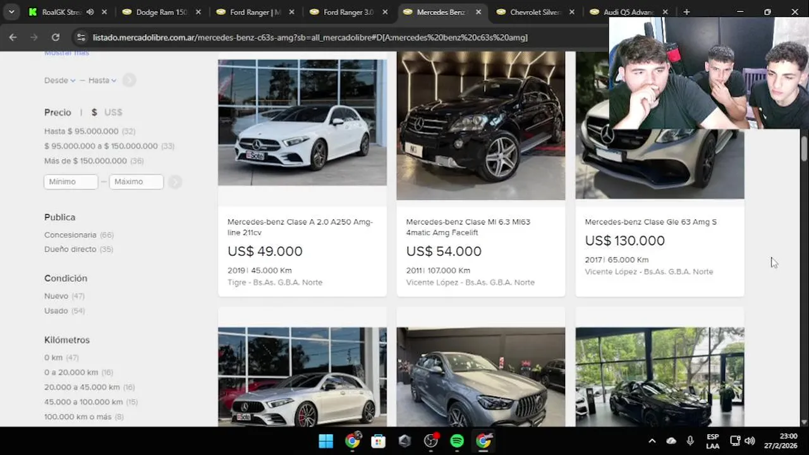Click the US$ 54.000 price

click(444, 252)
